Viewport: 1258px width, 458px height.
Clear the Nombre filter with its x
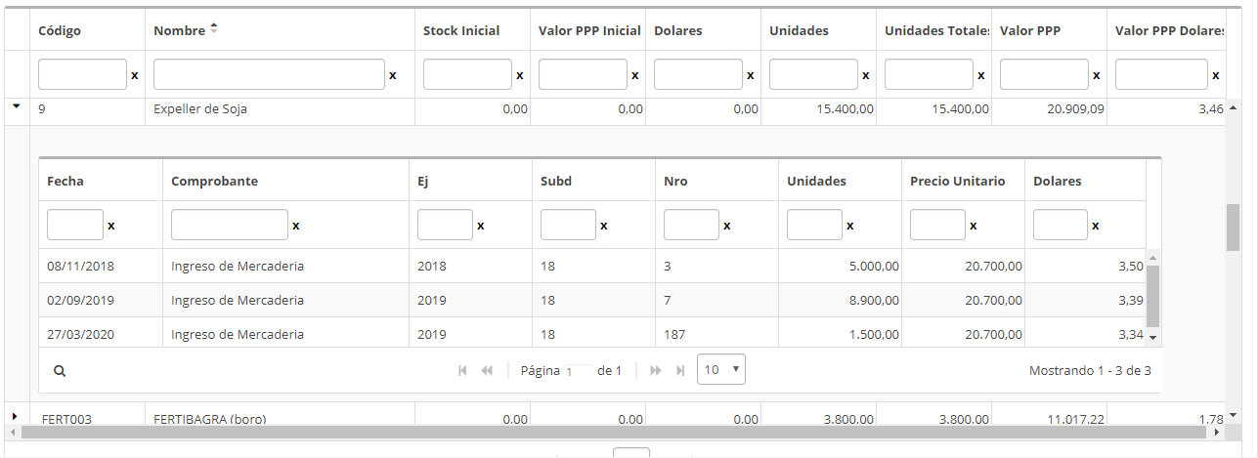393,75
